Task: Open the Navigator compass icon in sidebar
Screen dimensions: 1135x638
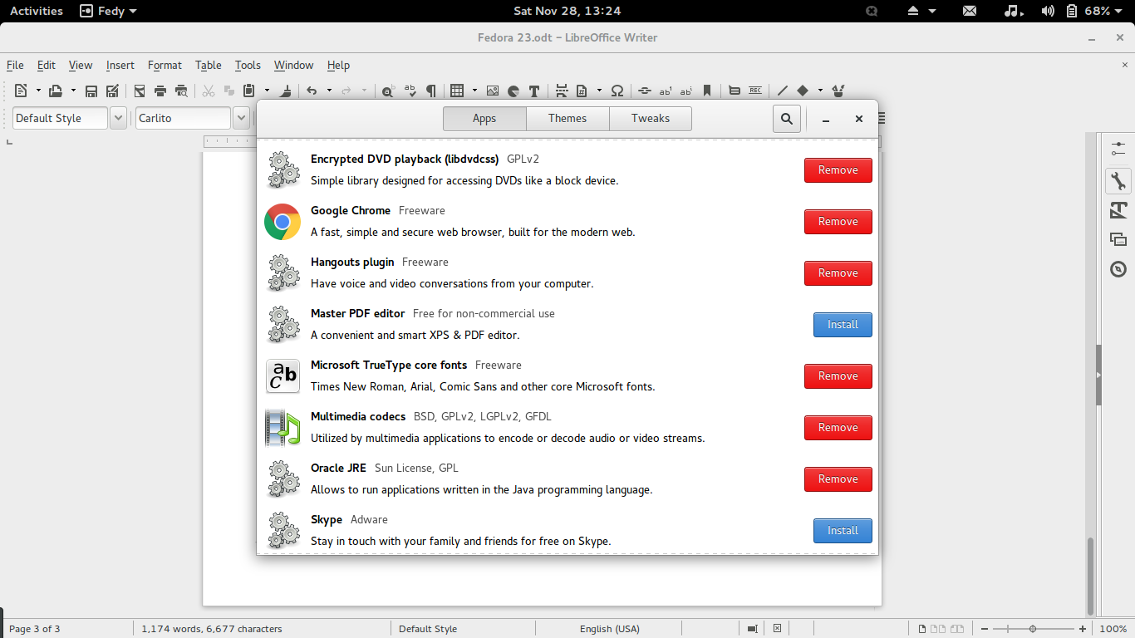Action: click(x=1118, y=269)
